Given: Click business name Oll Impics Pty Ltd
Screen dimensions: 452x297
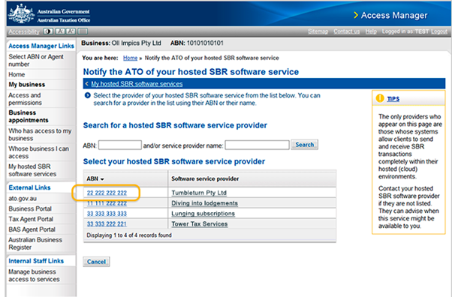Looking at the screenshot, I should 136,43.
